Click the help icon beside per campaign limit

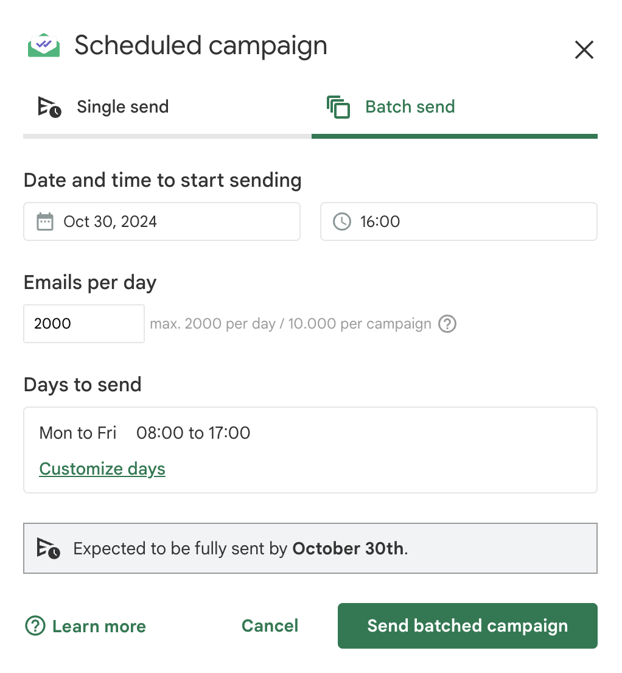[x=447, y=324]
